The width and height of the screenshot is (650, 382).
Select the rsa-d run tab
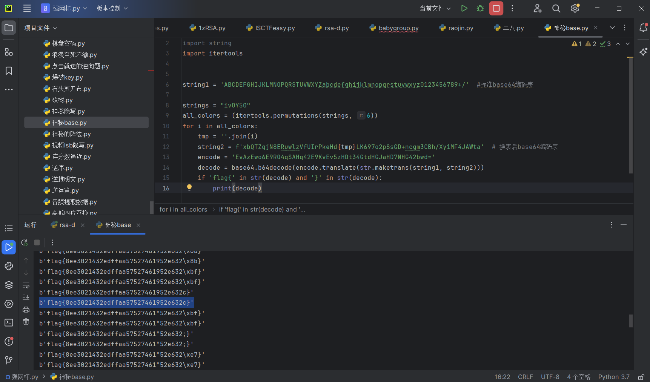click(x=63, y=225)
